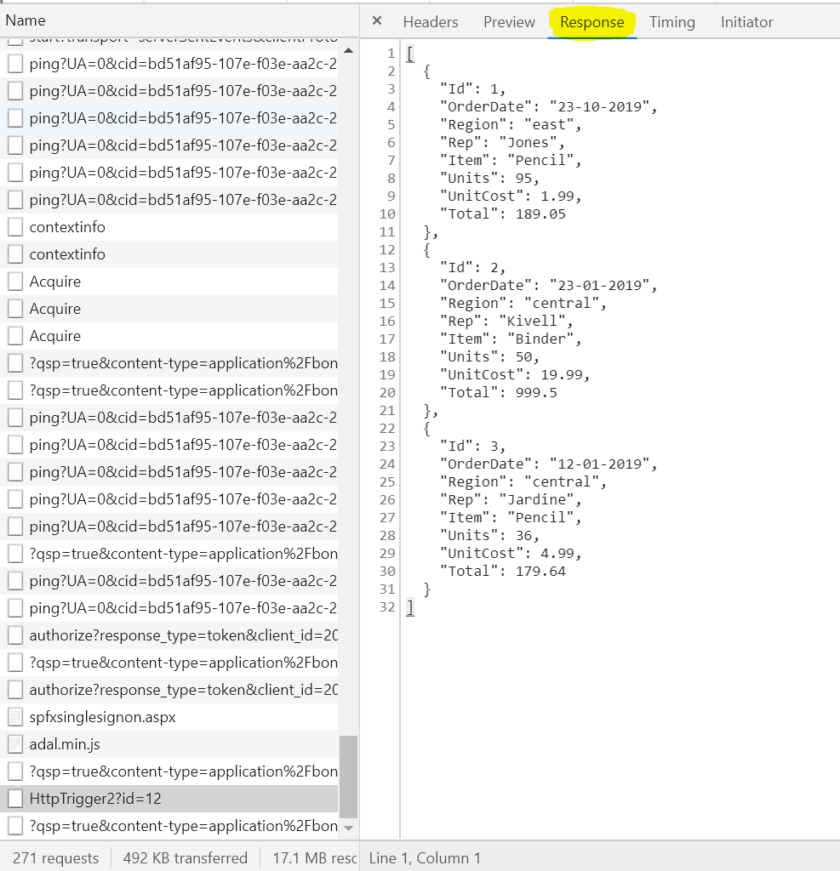Tick the checkbox next to the first contextinfo request
The height and width of the screenshot is (871, 840).
click(x=14, y=227)
